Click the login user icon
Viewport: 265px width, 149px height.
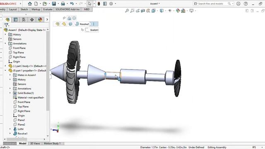point(238,4)
